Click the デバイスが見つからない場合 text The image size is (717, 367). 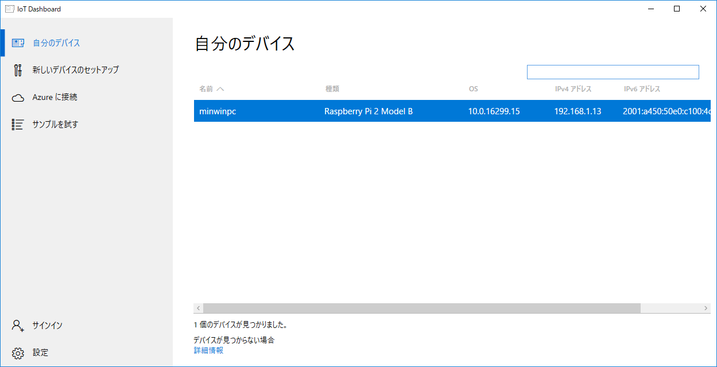tap(234, 340)
